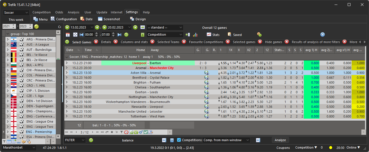Click the yellow tennis ball icon next to year fields
The width and height of the screenshot is (369, 152).
click(x=36, y=26)
